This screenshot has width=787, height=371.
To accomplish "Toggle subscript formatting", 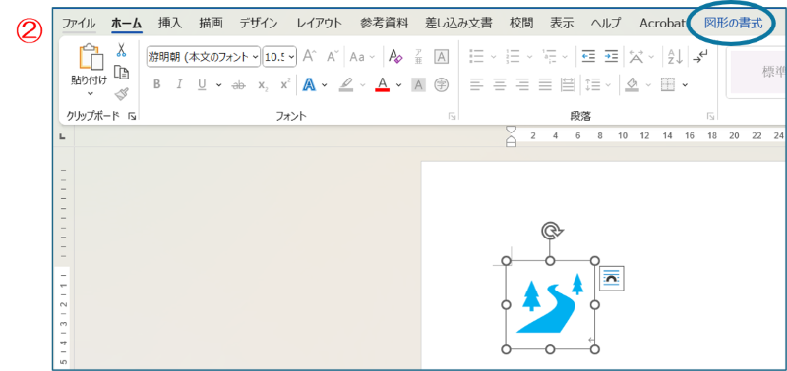I will [263, 85].
